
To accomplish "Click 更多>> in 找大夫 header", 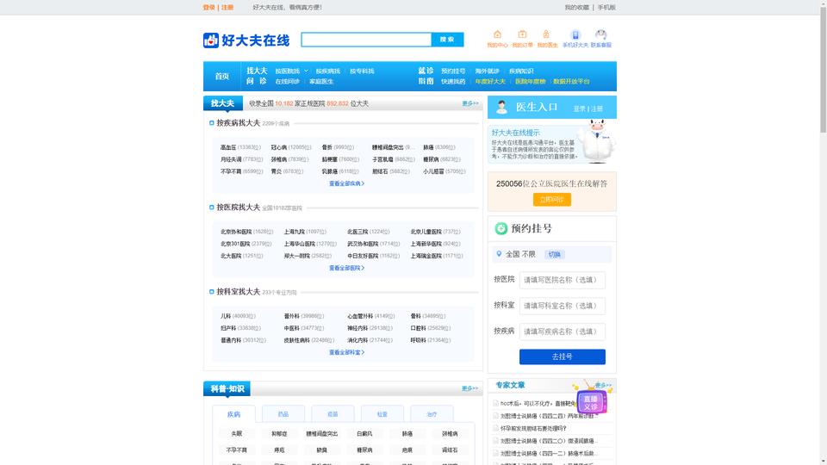I will pyautogui.click(x=470, y=103).
